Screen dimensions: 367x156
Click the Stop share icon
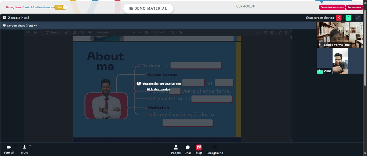pyautogui.click(x=199, y=147)
